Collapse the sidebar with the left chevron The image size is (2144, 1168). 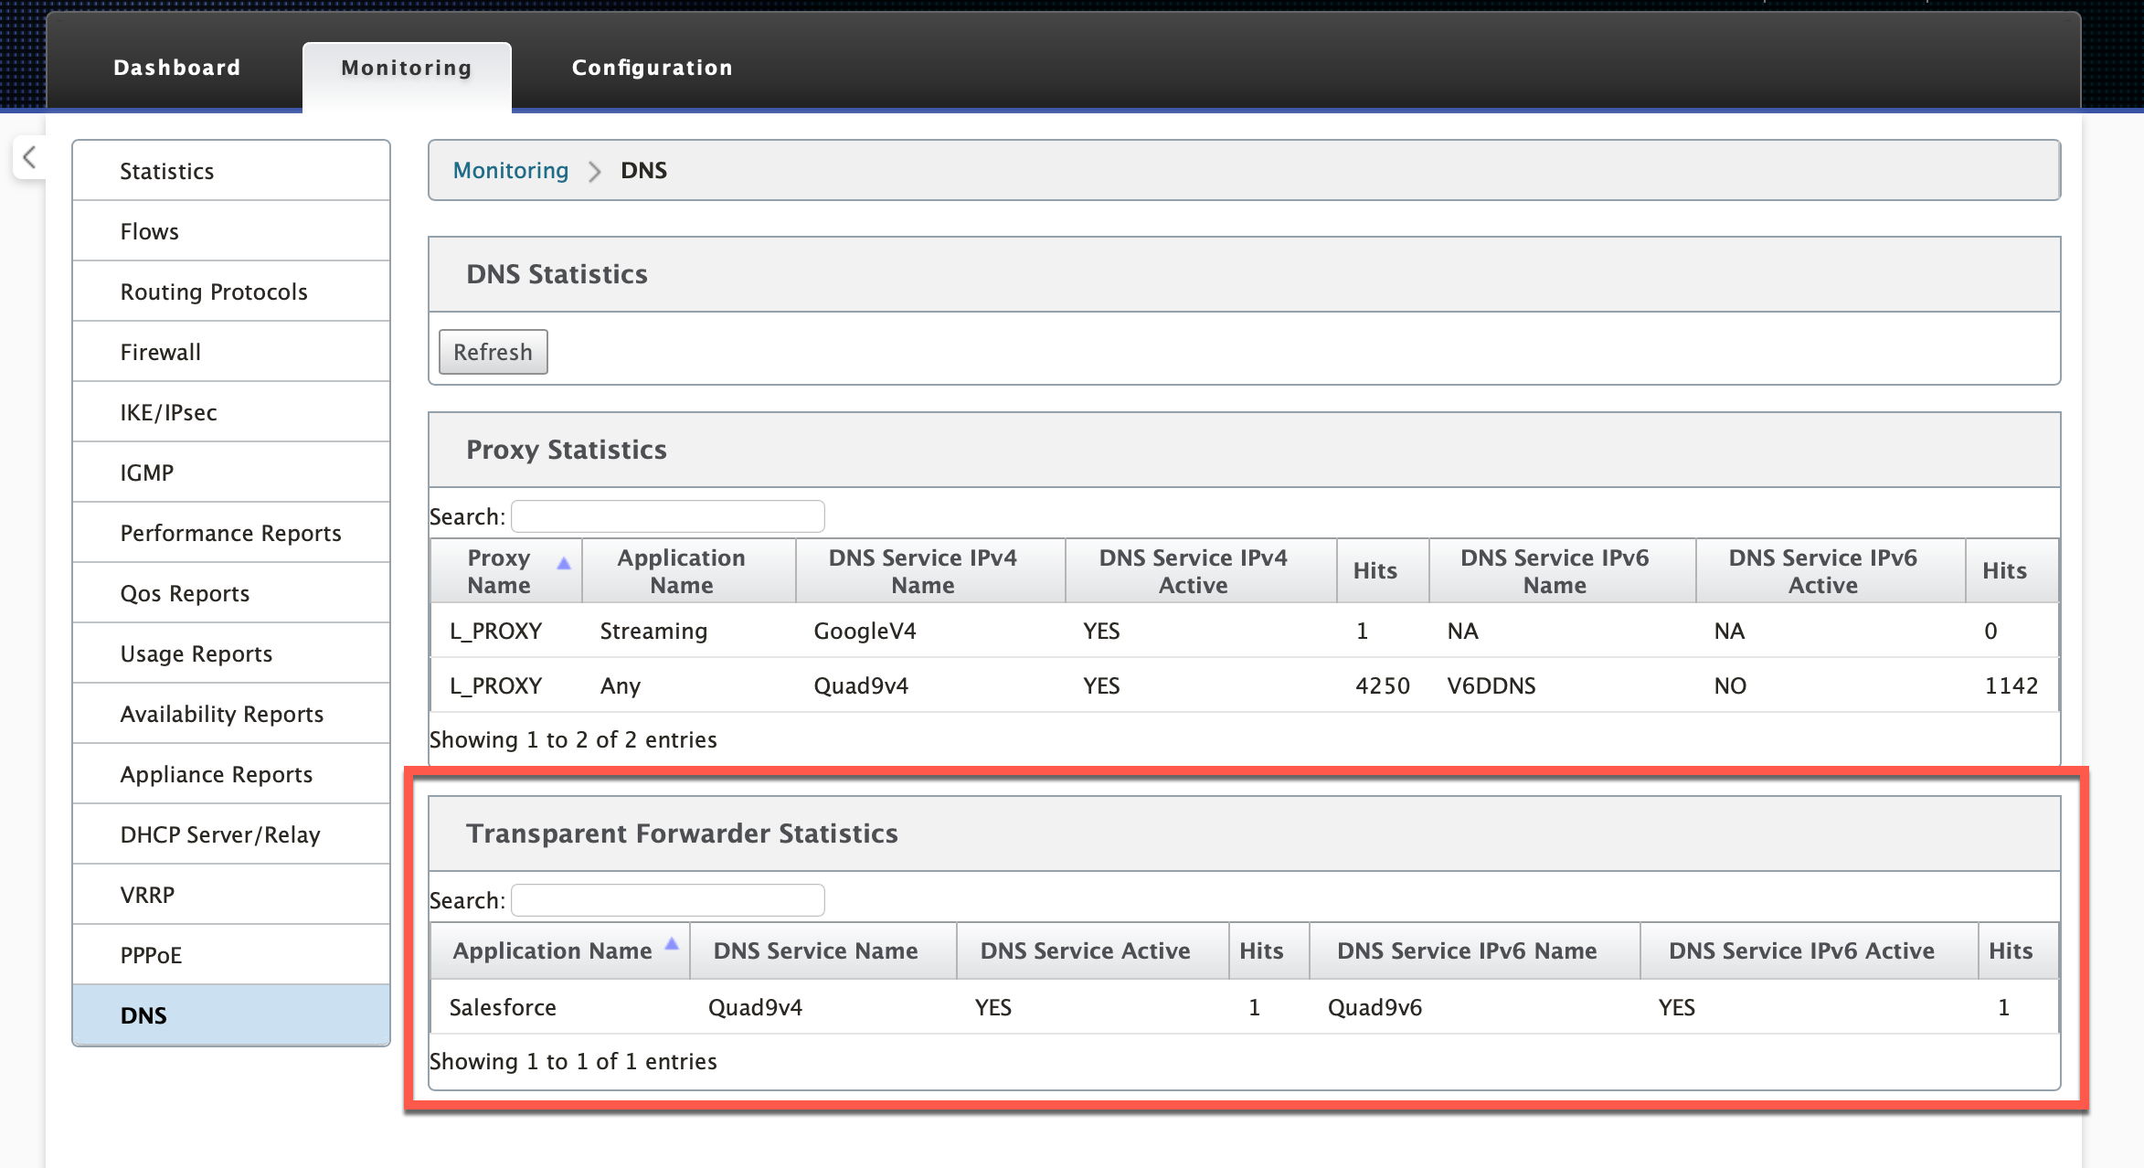tap(29, 157)
